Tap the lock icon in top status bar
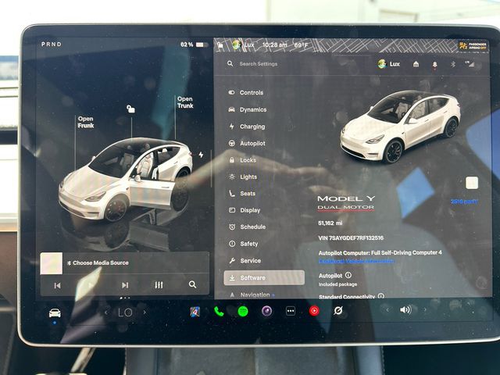The image size is (500, 375). pos(220,45)
